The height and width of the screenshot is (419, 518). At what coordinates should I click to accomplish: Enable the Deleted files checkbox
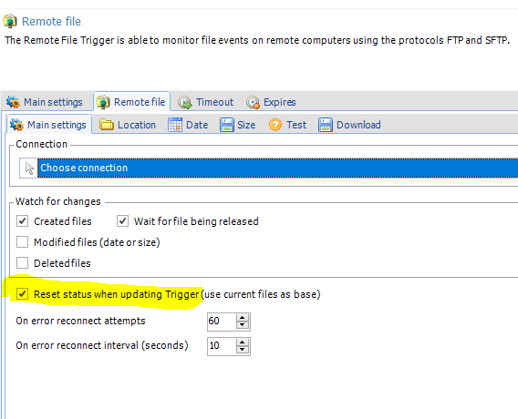[22, 263]
